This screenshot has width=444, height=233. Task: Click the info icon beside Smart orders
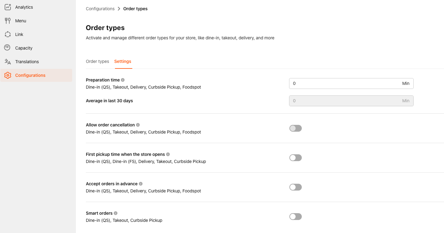tap(116, 213)
